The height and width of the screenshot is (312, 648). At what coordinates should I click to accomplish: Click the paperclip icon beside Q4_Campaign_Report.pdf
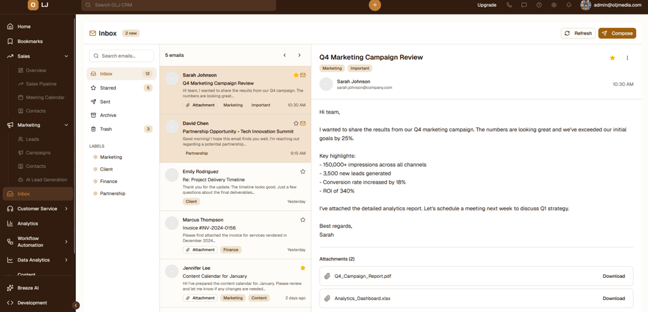(x=327, y=276)
